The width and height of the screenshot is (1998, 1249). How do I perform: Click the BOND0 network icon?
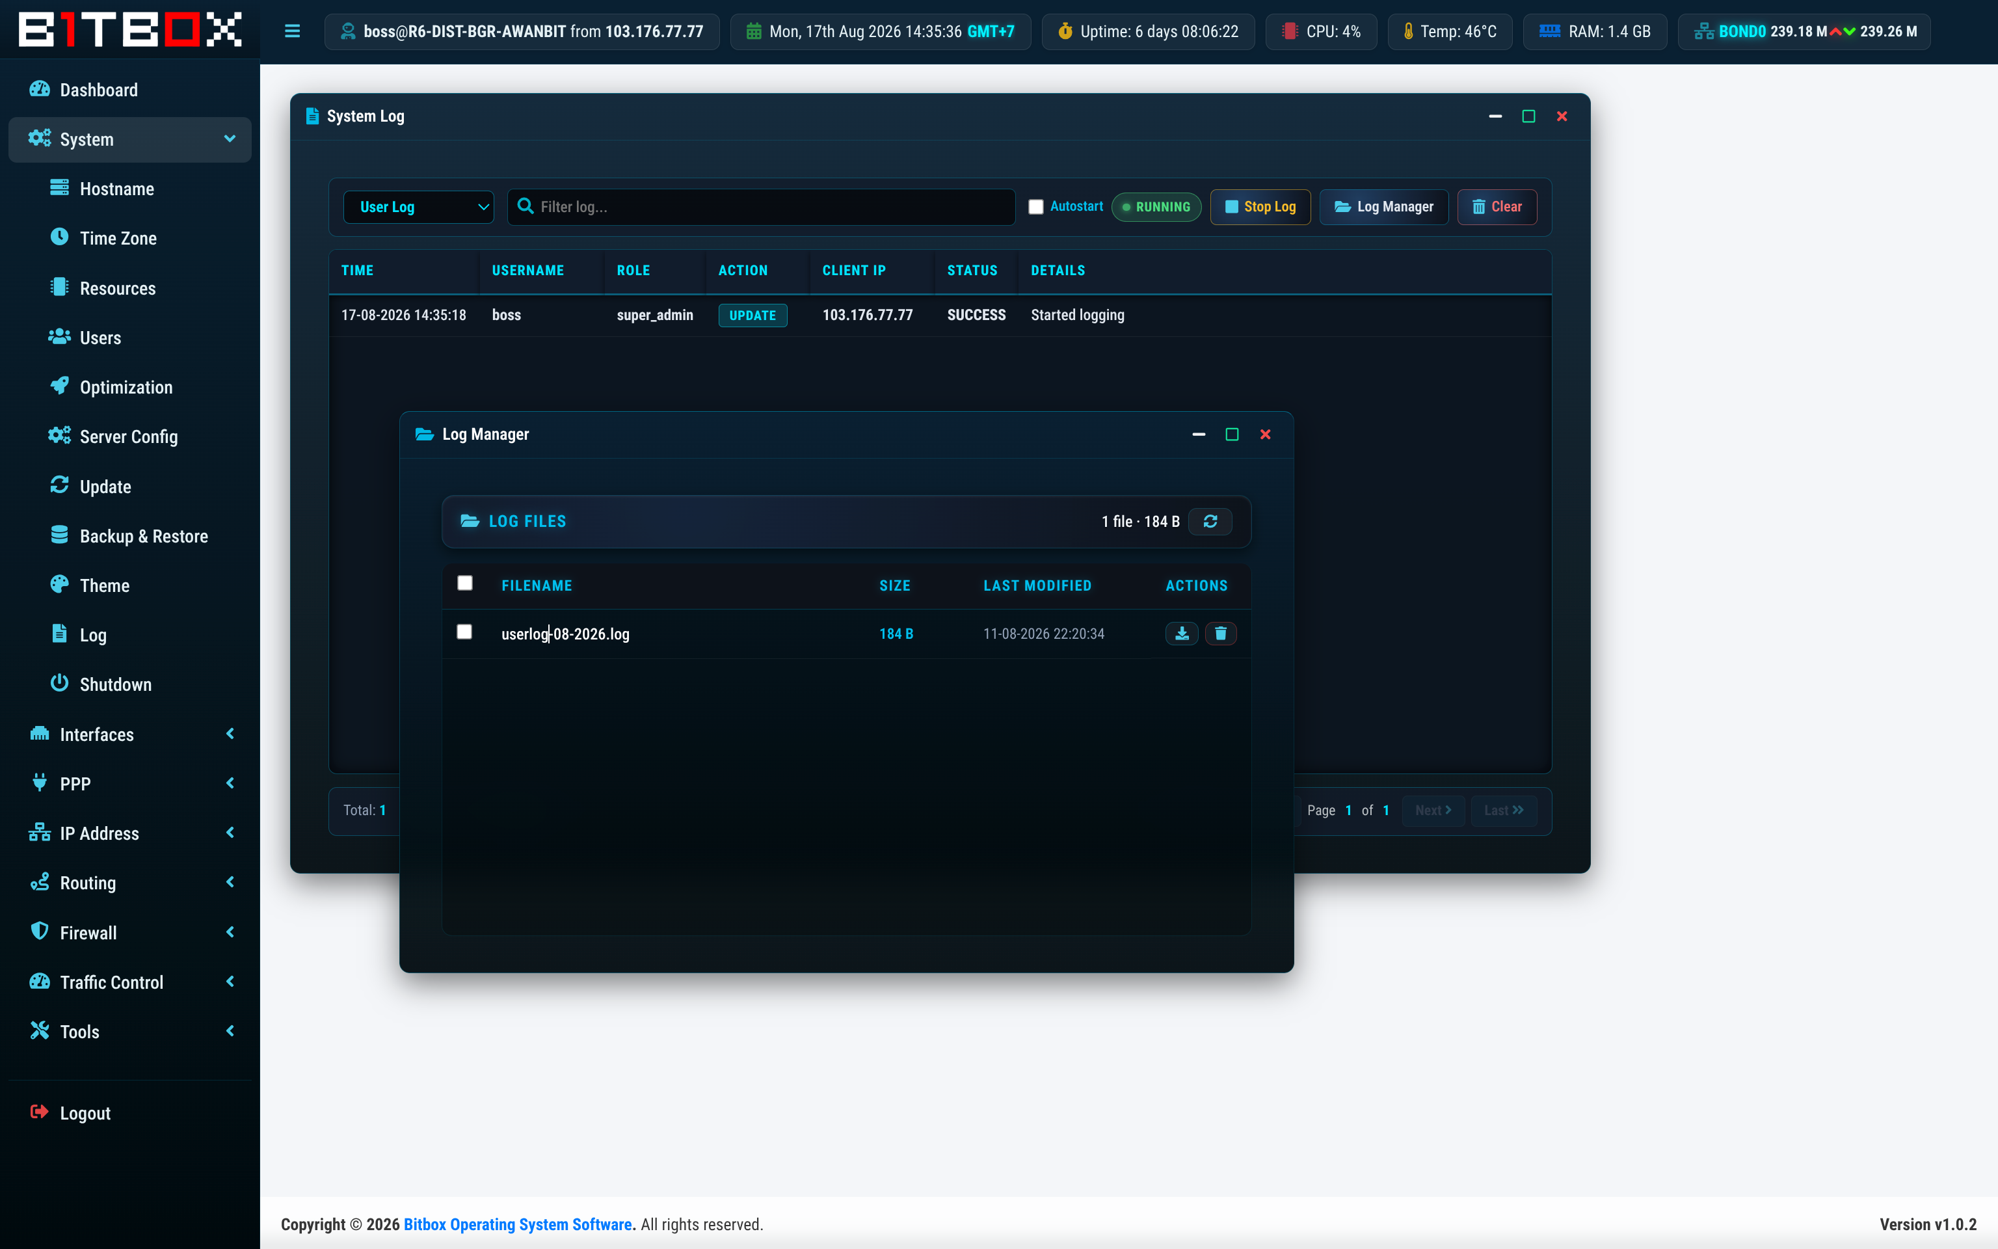click(1703, 31)
